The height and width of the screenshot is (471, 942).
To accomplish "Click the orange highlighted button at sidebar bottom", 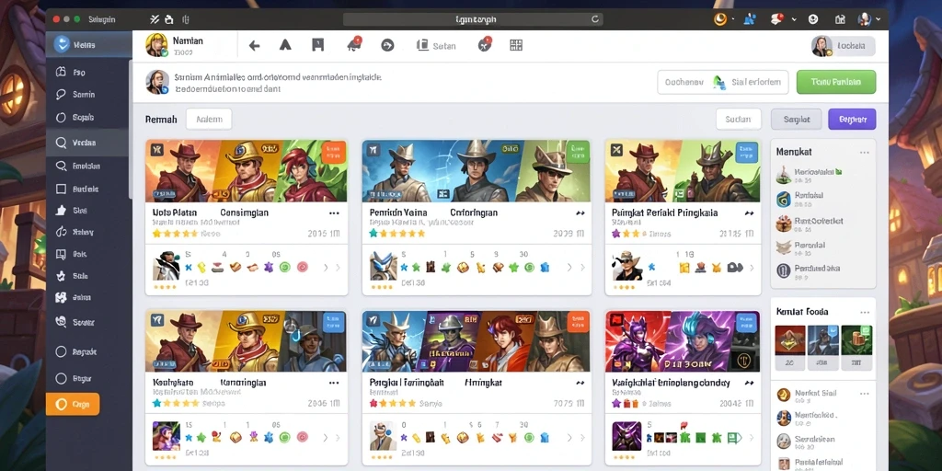I will [73, 405].
